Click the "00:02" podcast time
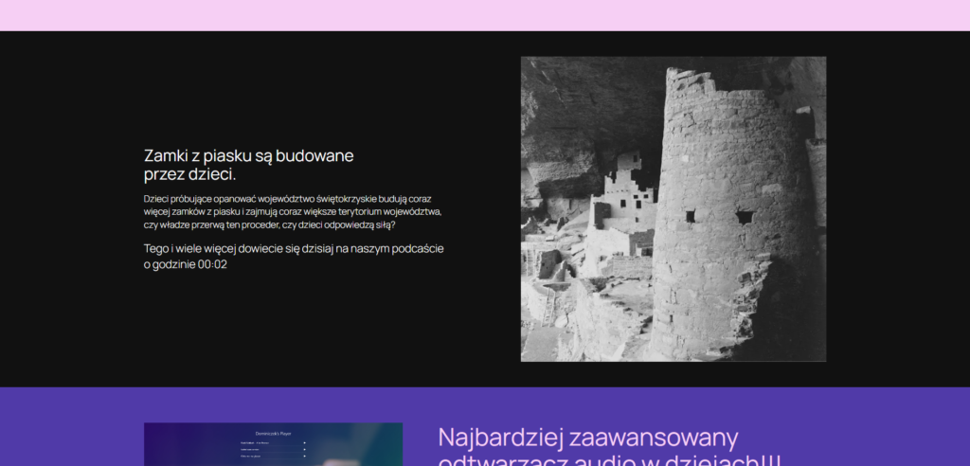The height and width of the screenshot is (466, 970). (x=212, y=265)
